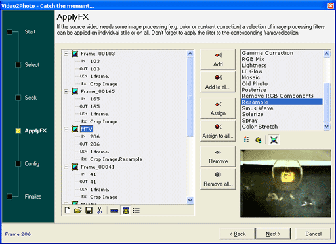336x244 pixels.
Task: Open a project with the folder icon
Action: (x=78, y=211)
